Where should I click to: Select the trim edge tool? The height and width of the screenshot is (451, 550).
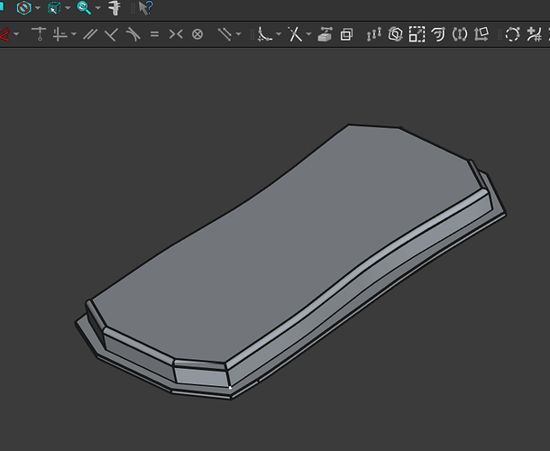(295, 34)
